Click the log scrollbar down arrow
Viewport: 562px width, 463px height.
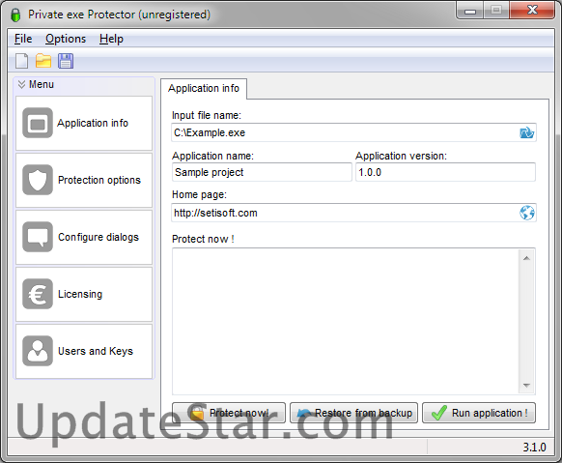[526, 385]
